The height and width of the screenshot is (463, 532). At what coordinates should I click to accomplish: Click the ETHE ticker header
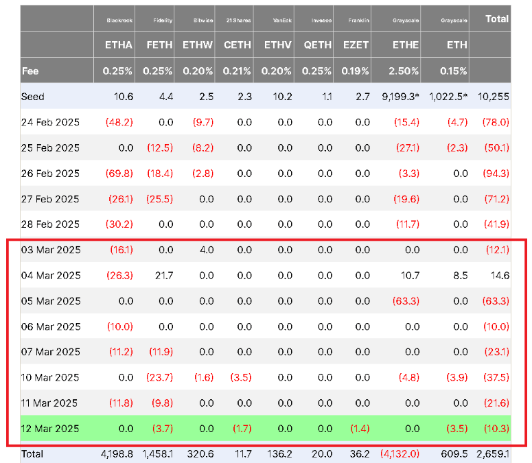pyautogui.click(x=406, y=45)
